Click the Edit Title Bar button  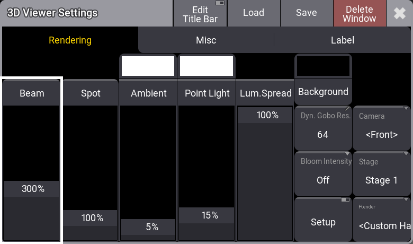point(200,13)
